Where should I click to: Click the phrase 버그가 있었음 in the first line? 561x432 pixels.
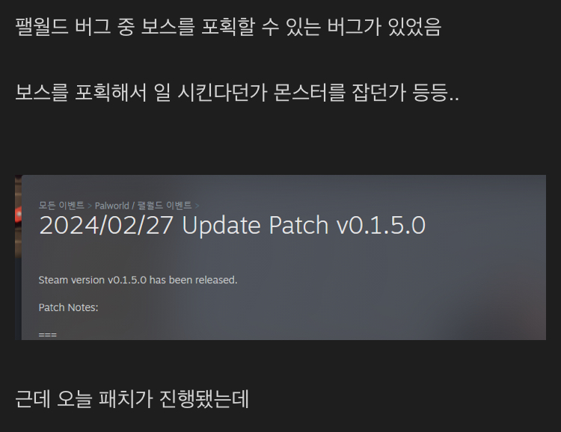pos(384,27)
